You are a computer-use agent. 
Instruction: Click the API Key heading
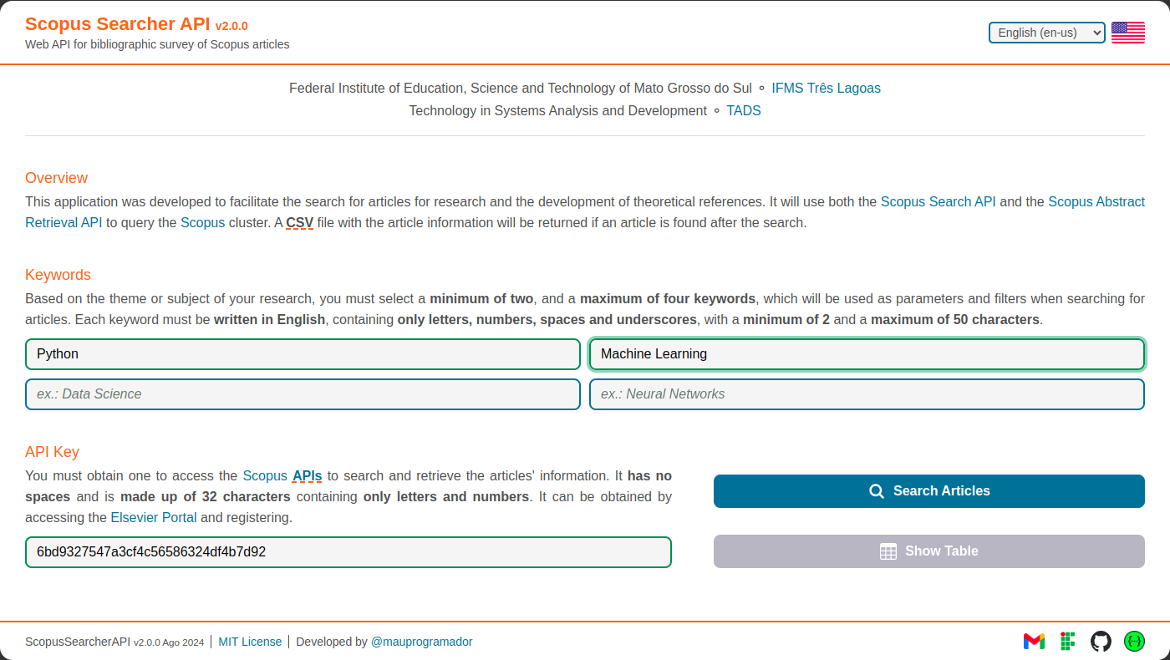(52, 452)
